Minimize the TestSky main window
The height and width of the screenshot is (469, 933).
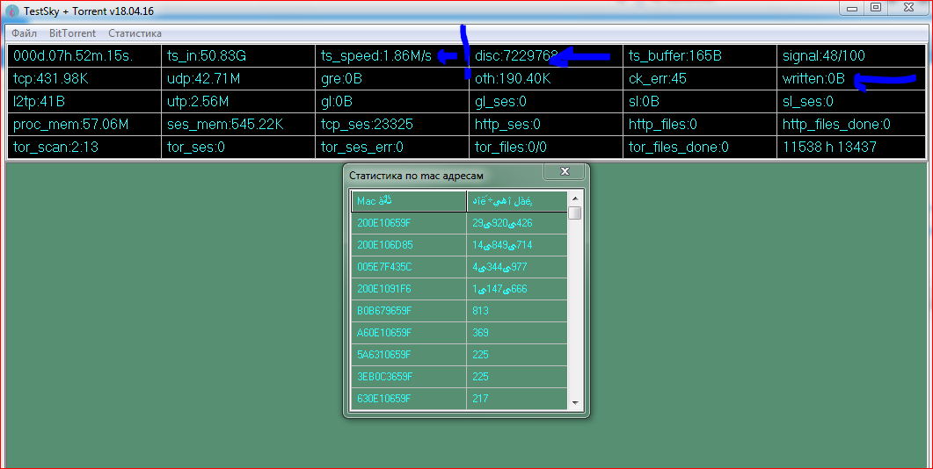pyautogui.click(x=850, y=8)
